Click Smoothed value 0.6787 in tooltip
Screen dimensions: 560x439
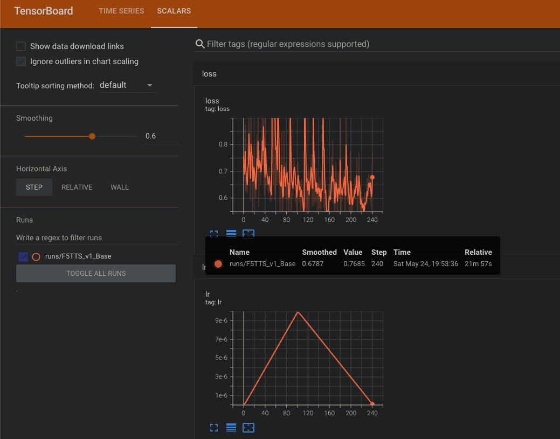point(313,264)
